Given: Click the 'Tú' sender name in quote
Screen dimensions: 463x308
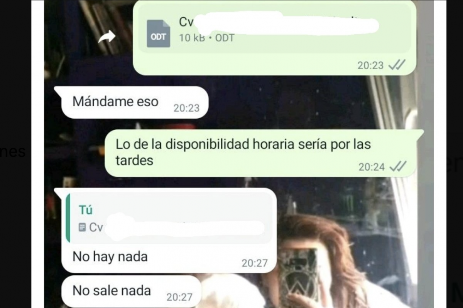Looking at the screenshot, I should pyautogui.click(x=86, y=210).
